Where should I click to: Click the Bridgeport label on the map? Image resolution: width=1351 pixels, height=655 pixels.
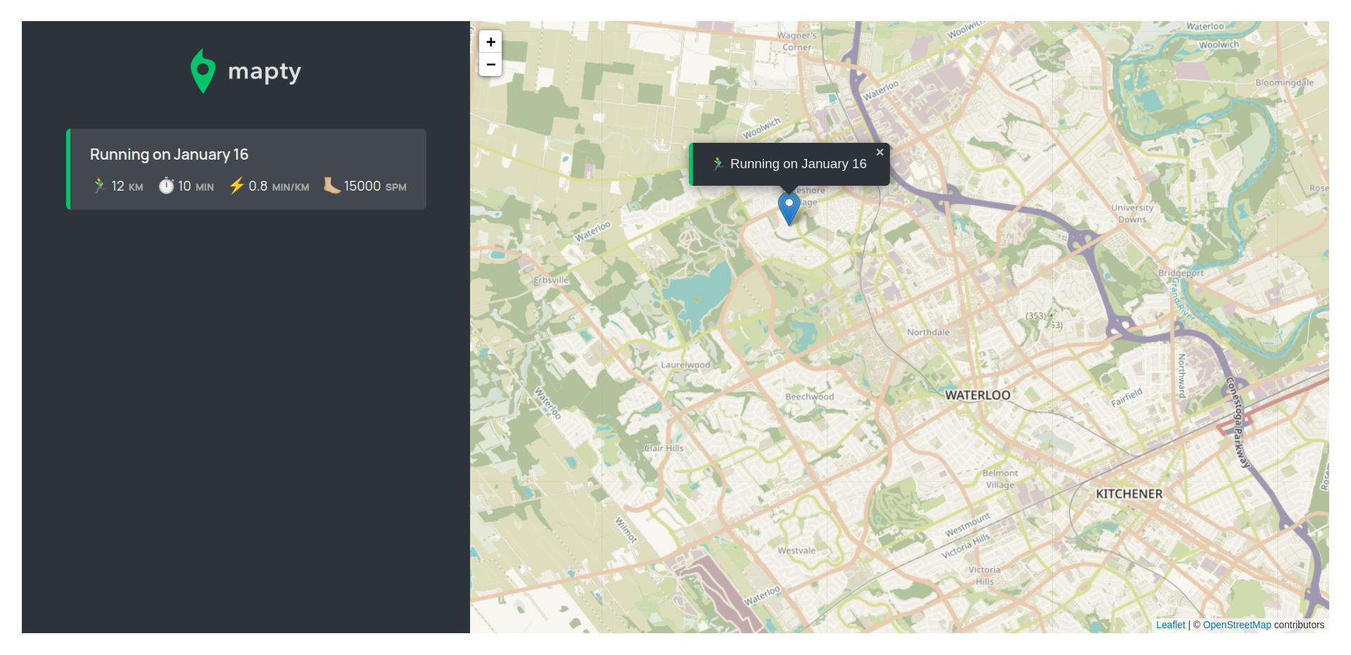click(x=1181, y=273)
